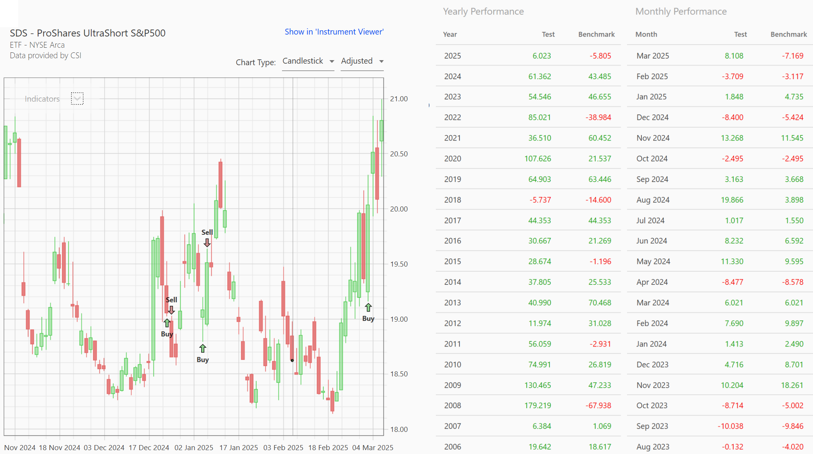The width and height of the screenshot is (813, 454).
Task: Open 'Show in Instrument Viewer' link
Action: [x=334, y=32]
